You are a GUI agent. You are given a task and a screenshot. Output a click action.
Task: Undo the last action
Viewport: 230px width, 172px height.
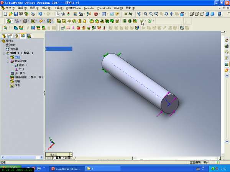coord(40,14)
